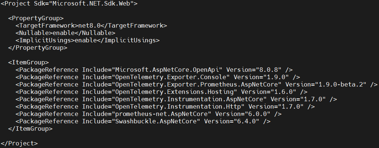Click the opening PropertyGroup tag

tap(35, 18)
